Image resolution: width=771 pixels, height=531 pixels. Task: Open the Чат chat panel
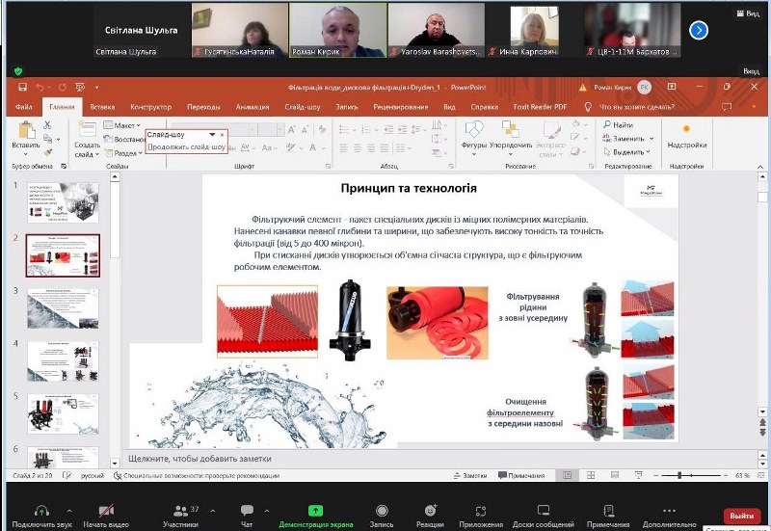click(x=247, y=516)
